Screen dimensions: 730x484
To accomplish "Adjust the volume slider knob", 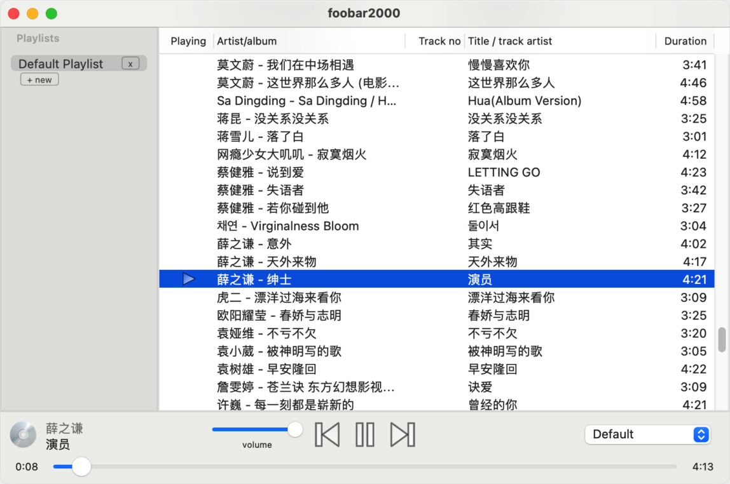I will [x=294, y=429].
